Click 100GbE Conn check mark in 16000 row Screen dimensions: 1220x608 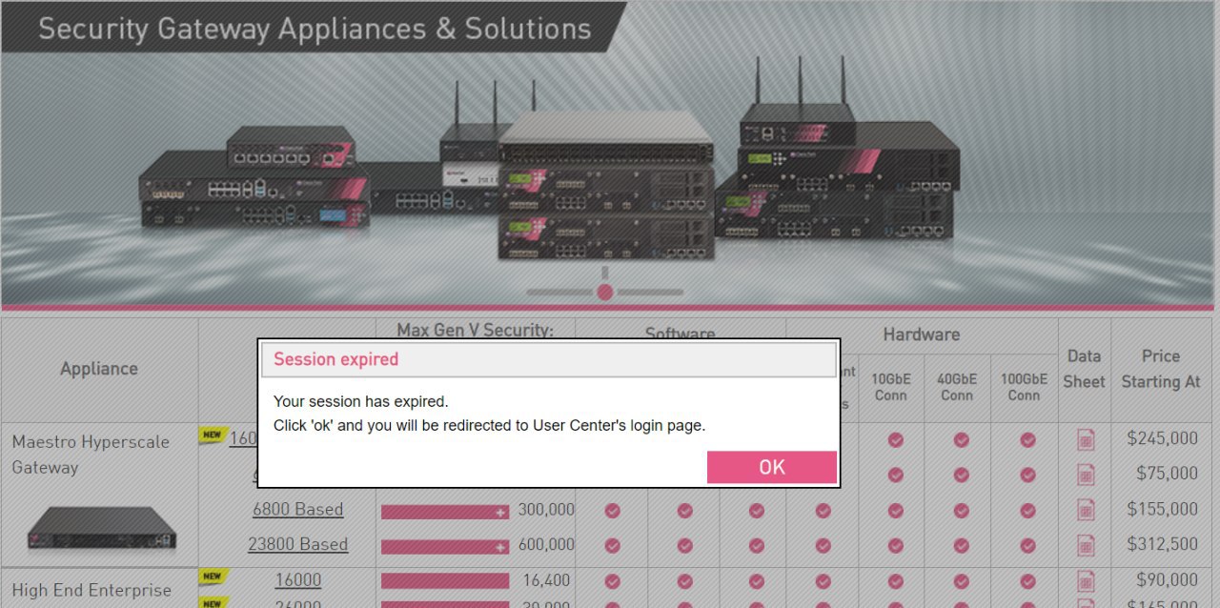point(1027,580)
